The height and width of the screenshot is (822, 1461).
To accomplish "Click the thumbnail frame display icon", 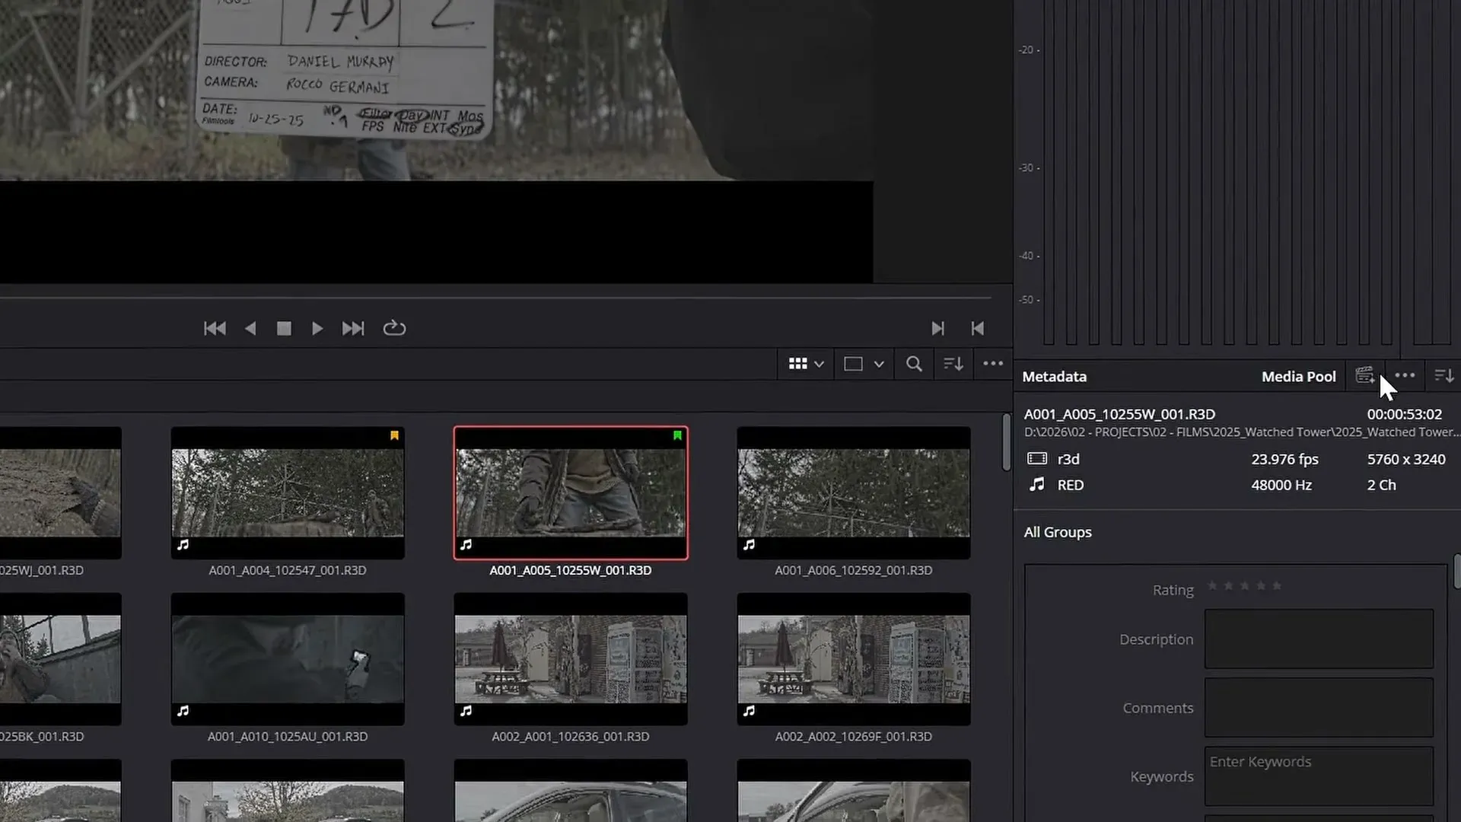I will 853,364.
